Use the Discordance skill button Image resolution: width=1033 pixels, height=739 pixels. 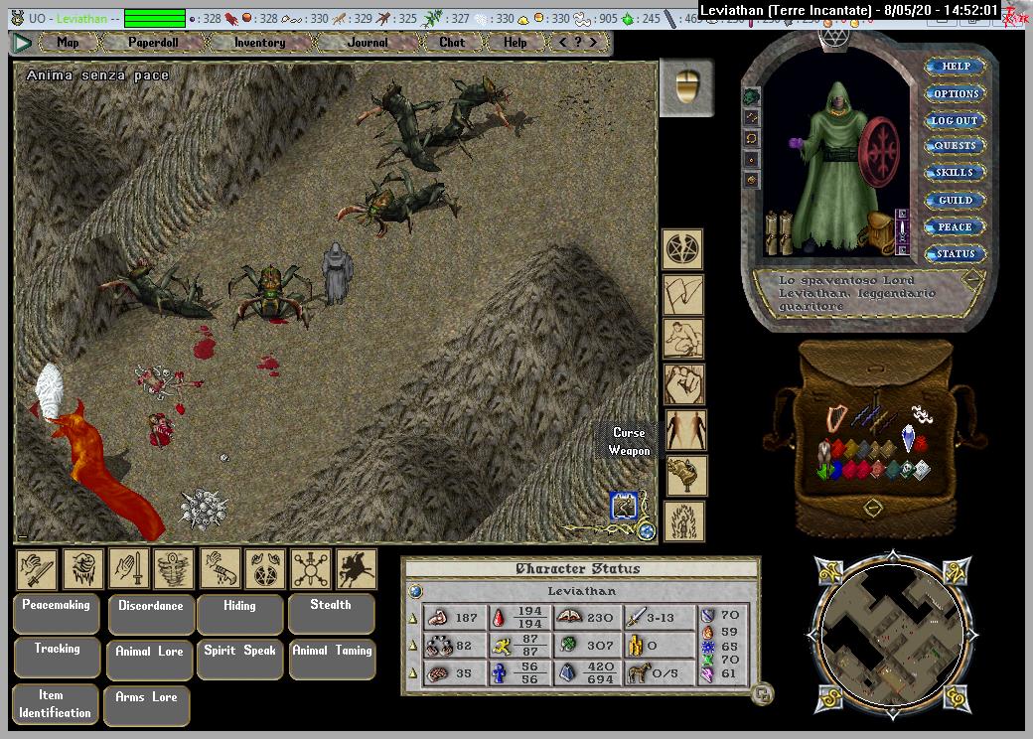[150, 614]
